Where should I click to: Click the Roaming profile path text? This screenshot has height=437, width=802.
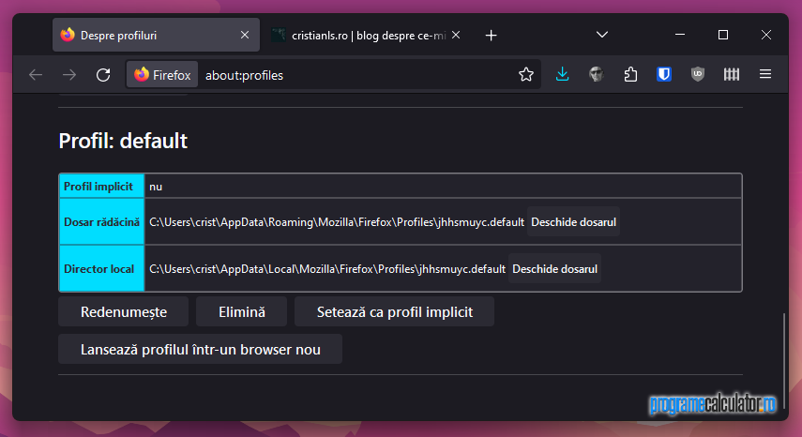click(337, 222)
